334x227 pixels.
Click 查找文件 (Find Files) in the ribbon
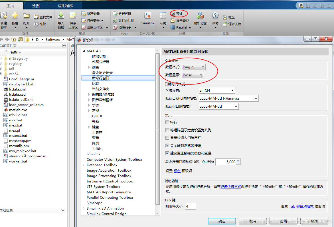coord(43,17)
